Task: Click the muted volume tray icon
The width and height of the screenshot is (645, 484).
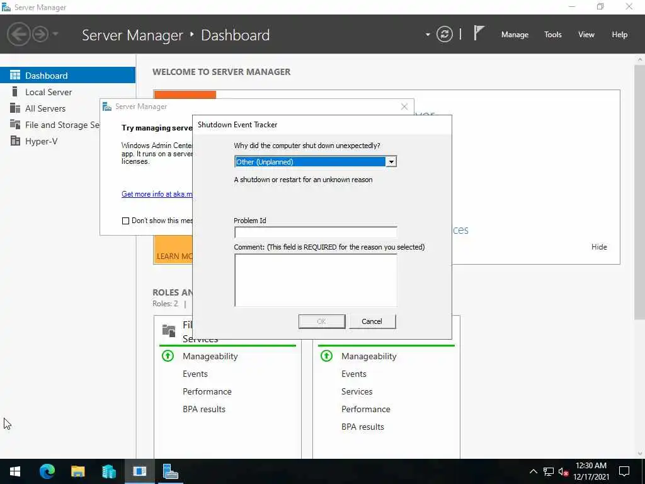Action: [x=563, y=471]
